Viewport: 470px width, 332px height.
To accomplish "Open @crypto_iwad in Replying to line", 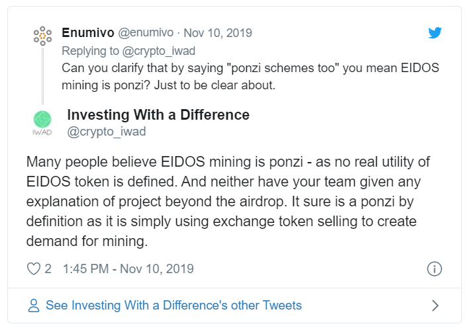I will [159, 51].
